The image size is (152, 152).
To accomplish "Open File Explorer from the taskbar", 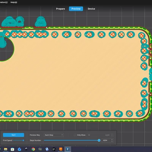I will coord(6,149).
